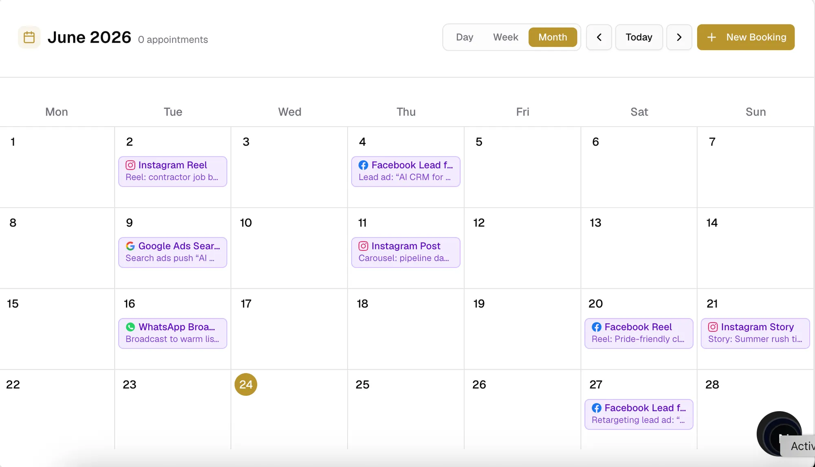
Task: Open the round chat widget button
Action: pos(779,434)
